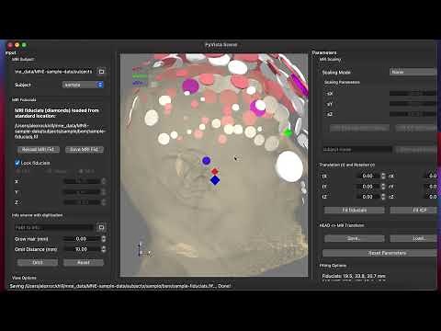The width and height of the screenshot is (441, 331).
Task: Open the MRI subjects directory browse icon
Action: [101, 72]
